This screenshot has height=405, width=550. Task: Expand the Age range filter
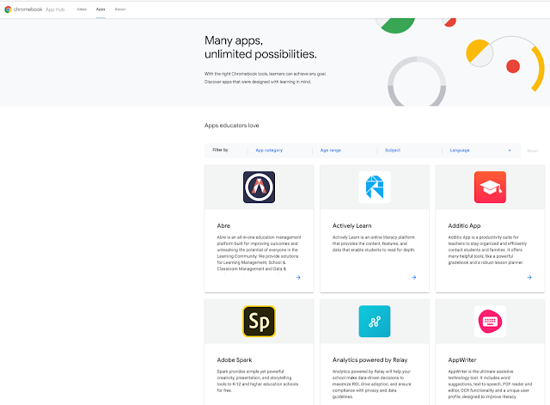point(344,150)
